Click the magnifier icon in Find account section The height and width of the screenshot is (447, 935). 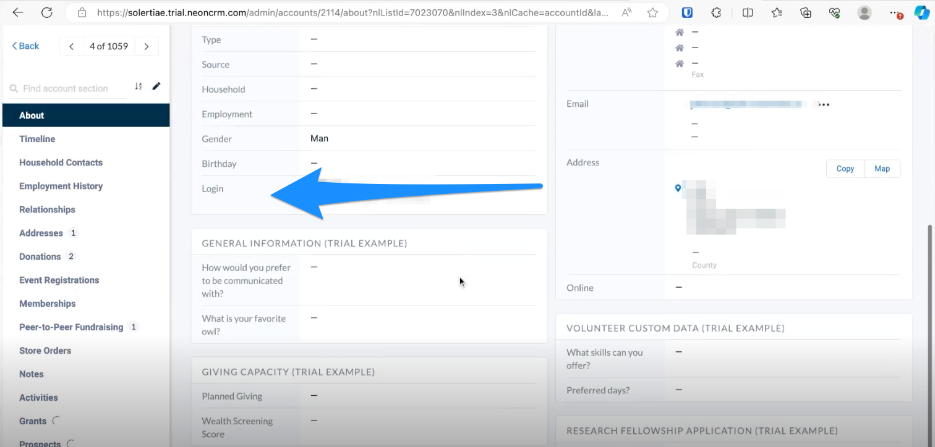click(x=14, y=89)
